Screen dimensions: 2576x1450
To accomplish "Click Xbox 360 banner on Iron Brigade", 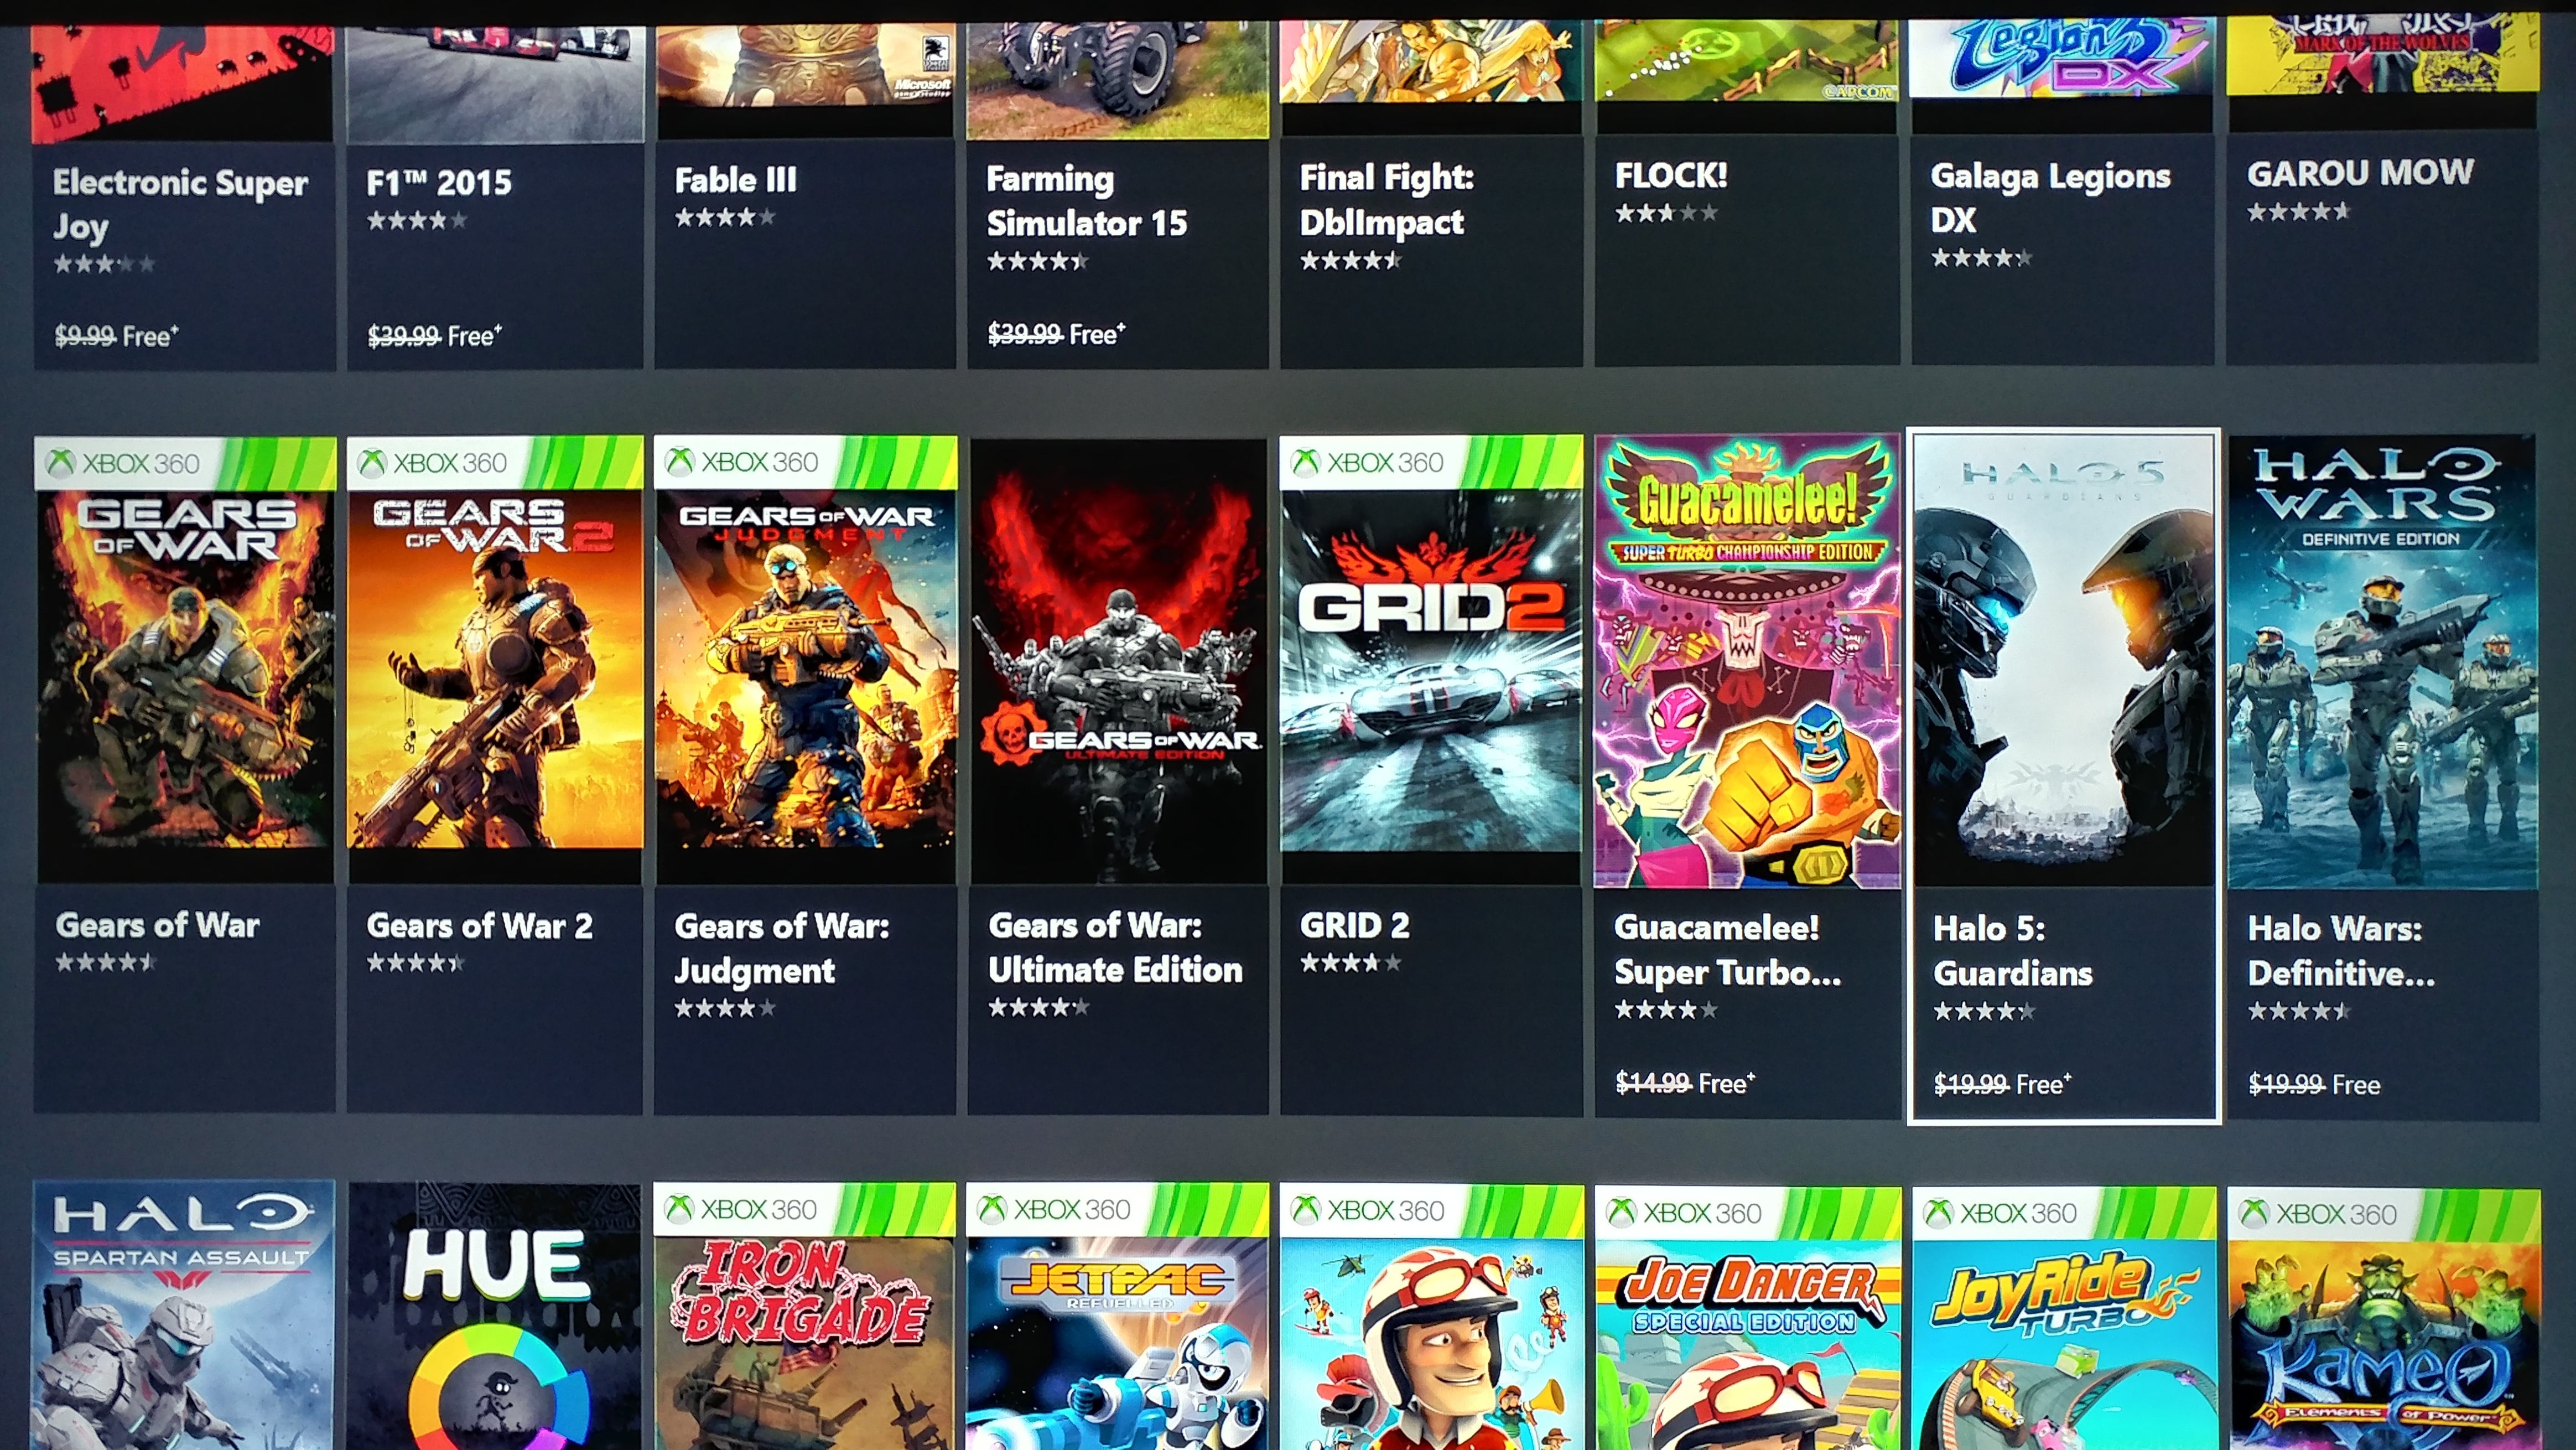I will click(x=805, y=1210).
